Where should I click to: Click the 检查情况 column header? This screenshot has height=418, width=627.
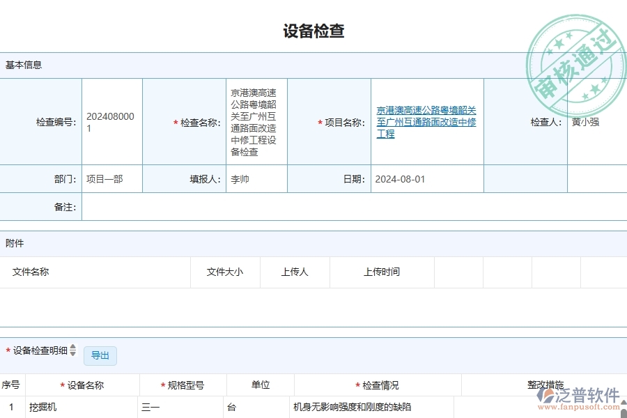coord(376,384)
